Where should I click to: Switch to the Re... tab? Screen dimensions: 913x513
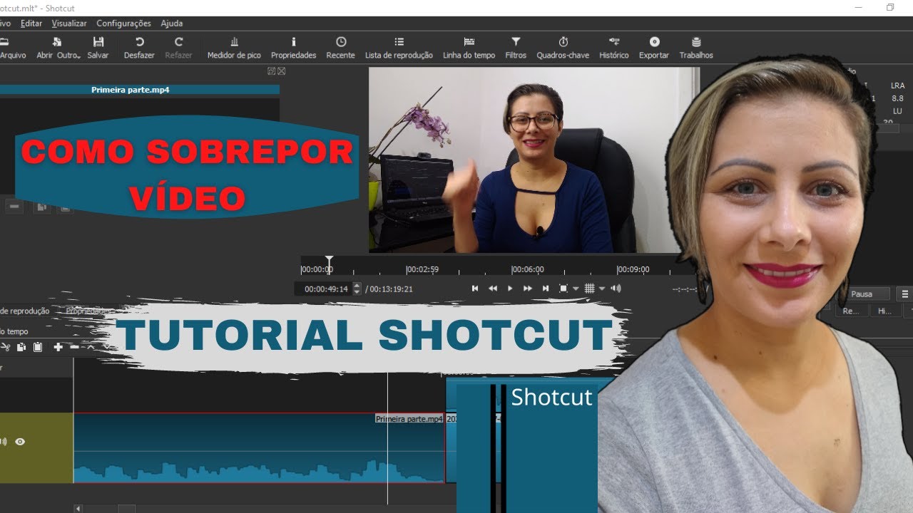[x=851, y=311]
